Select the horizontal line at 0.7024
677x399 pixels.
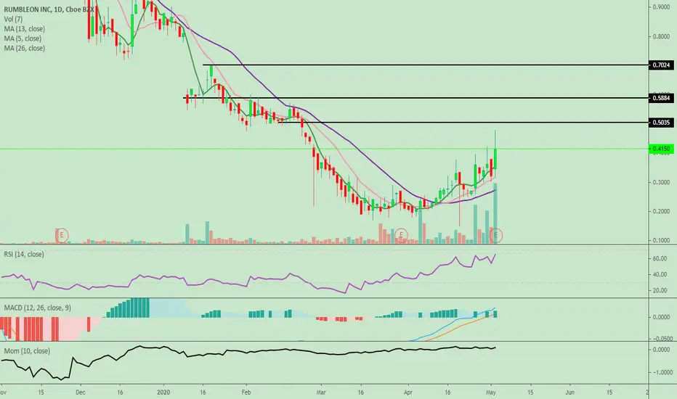pyautogui.click(x=425, y=65)
